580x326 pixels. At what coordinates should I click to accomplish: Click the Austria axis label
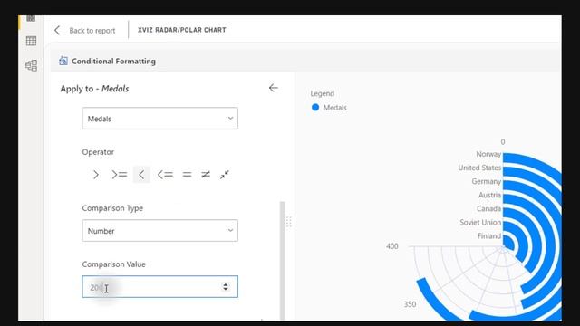489,196
